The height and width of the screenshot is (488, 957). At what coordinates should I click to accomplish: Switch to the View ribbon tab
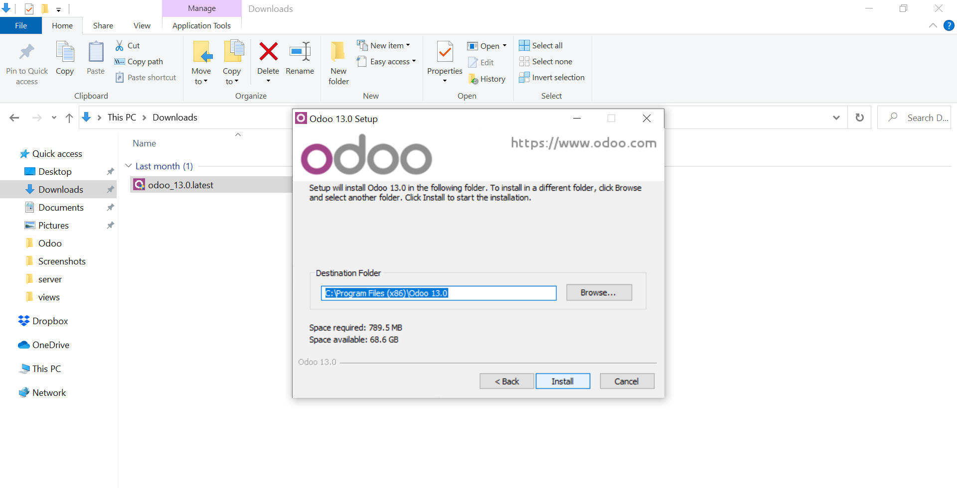pos(142,25)
